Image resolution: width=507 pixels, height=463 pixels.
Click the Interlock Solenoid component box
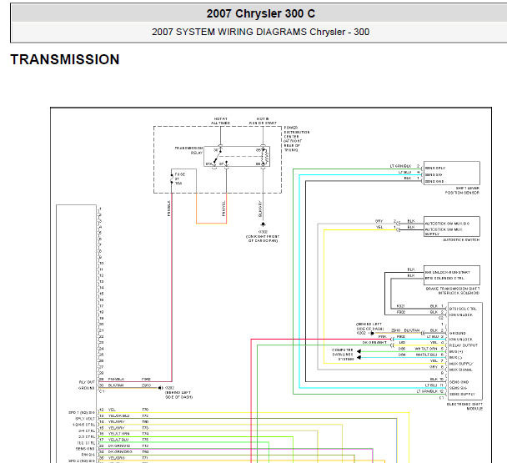point(452,275)
